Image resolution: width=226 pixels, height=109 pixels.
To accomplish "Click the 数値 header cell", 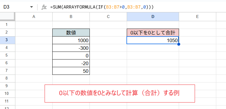I will point(71,32).
